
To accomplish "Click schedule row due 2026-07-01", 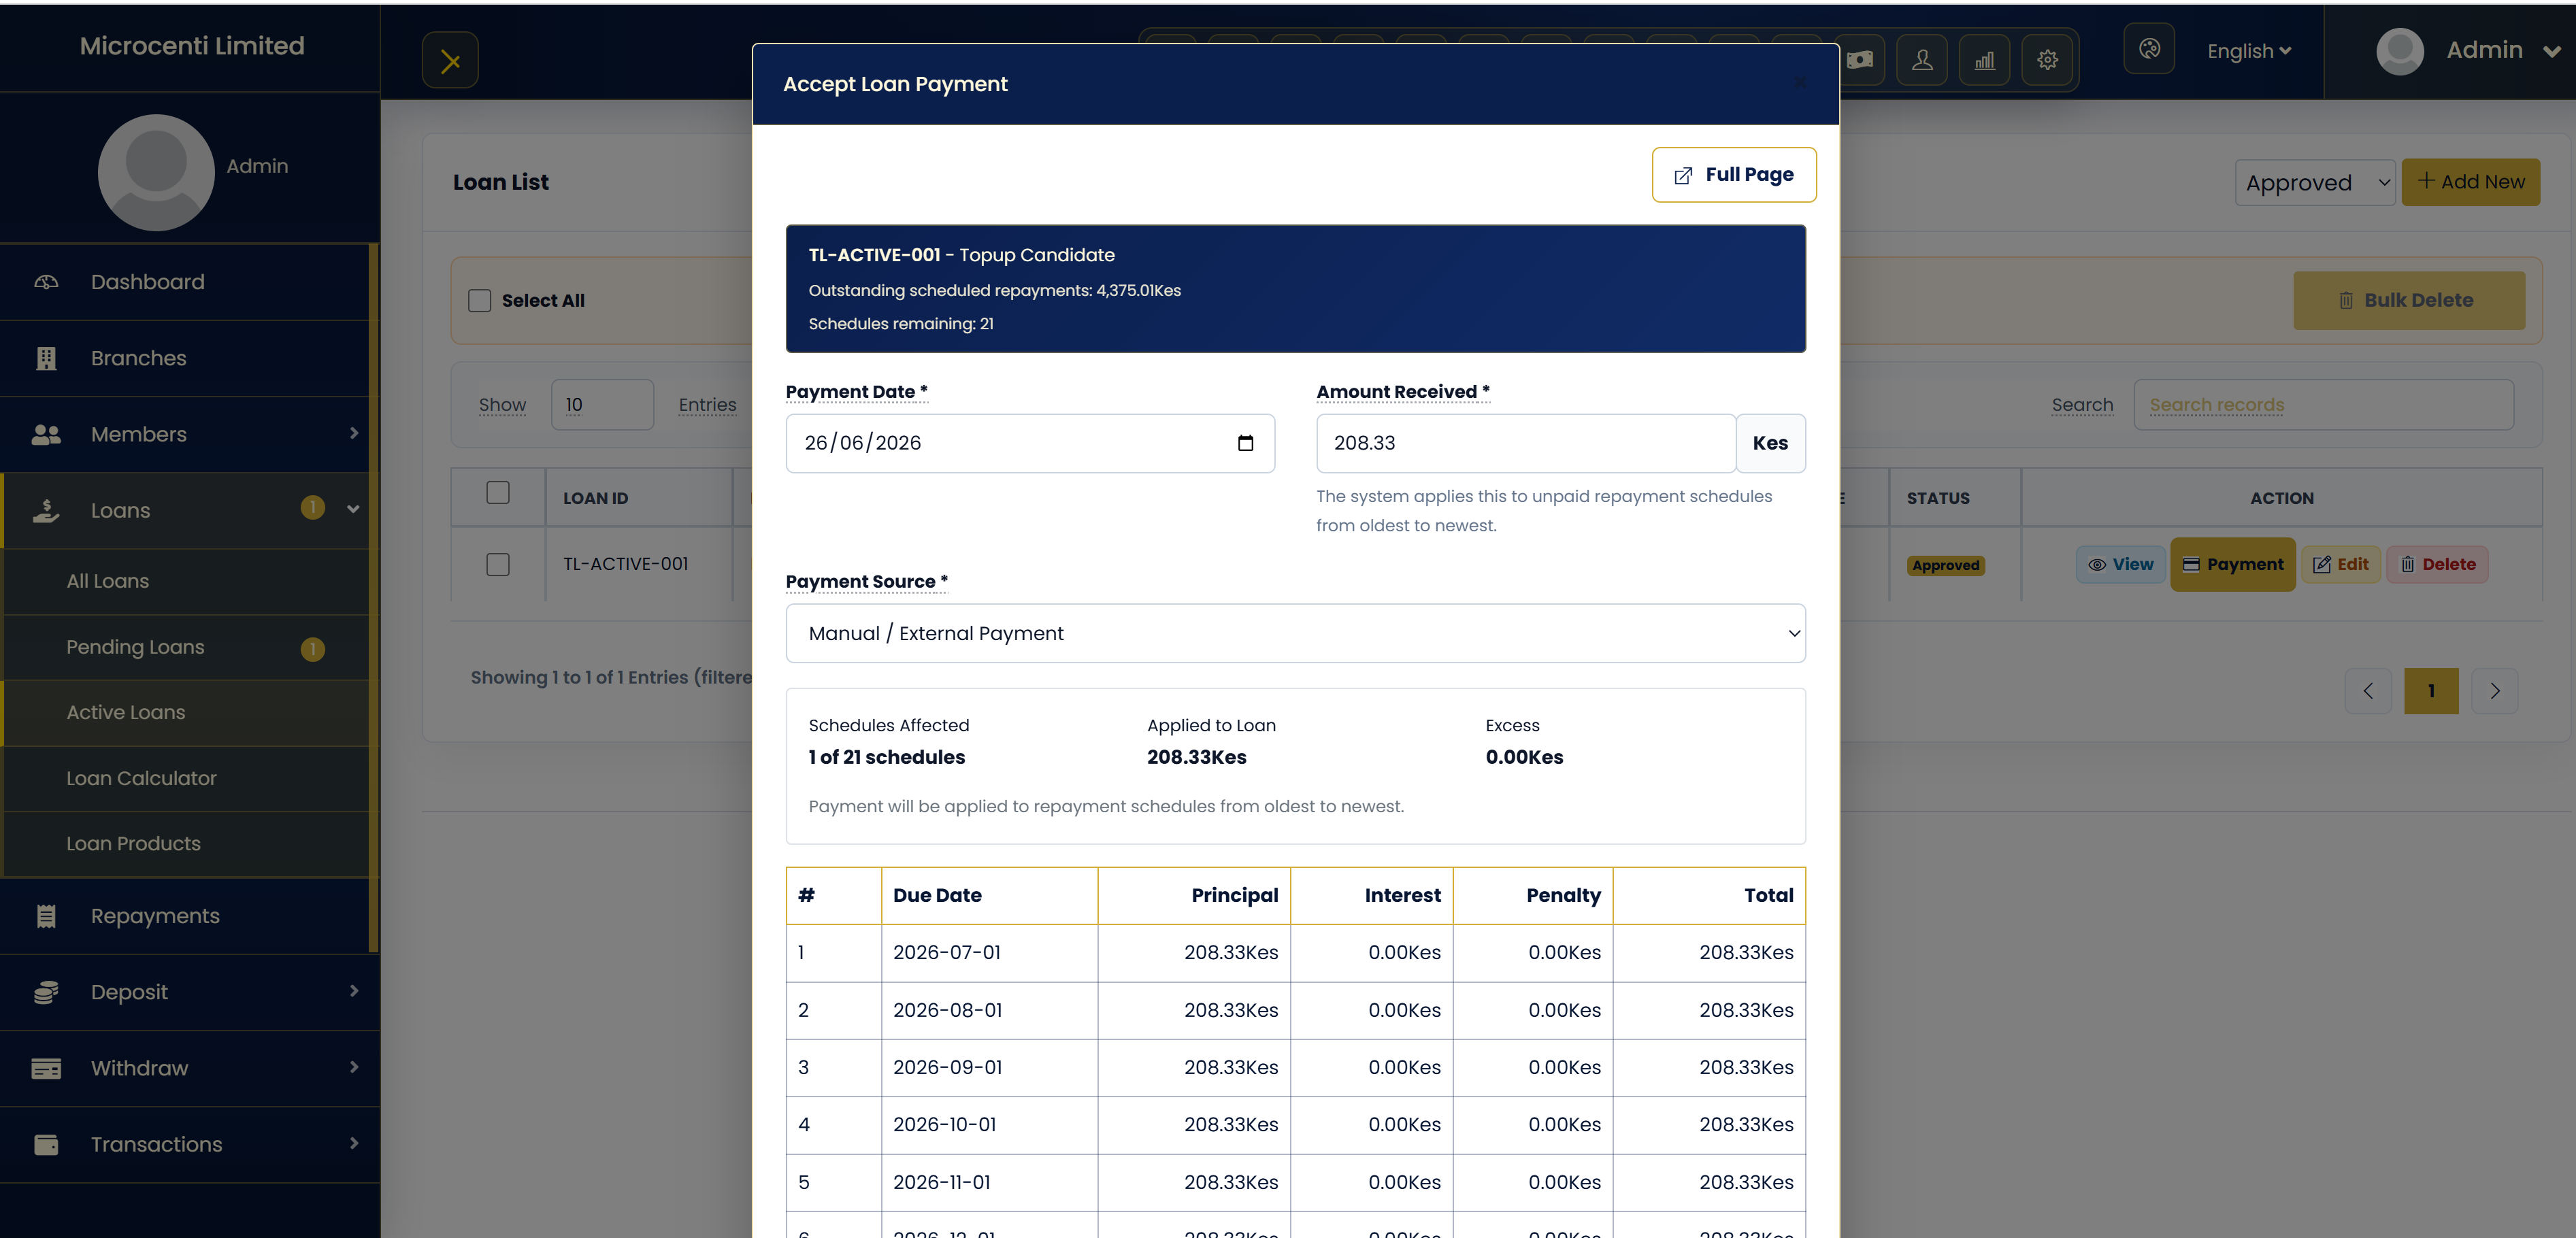I will [1295, 953].
